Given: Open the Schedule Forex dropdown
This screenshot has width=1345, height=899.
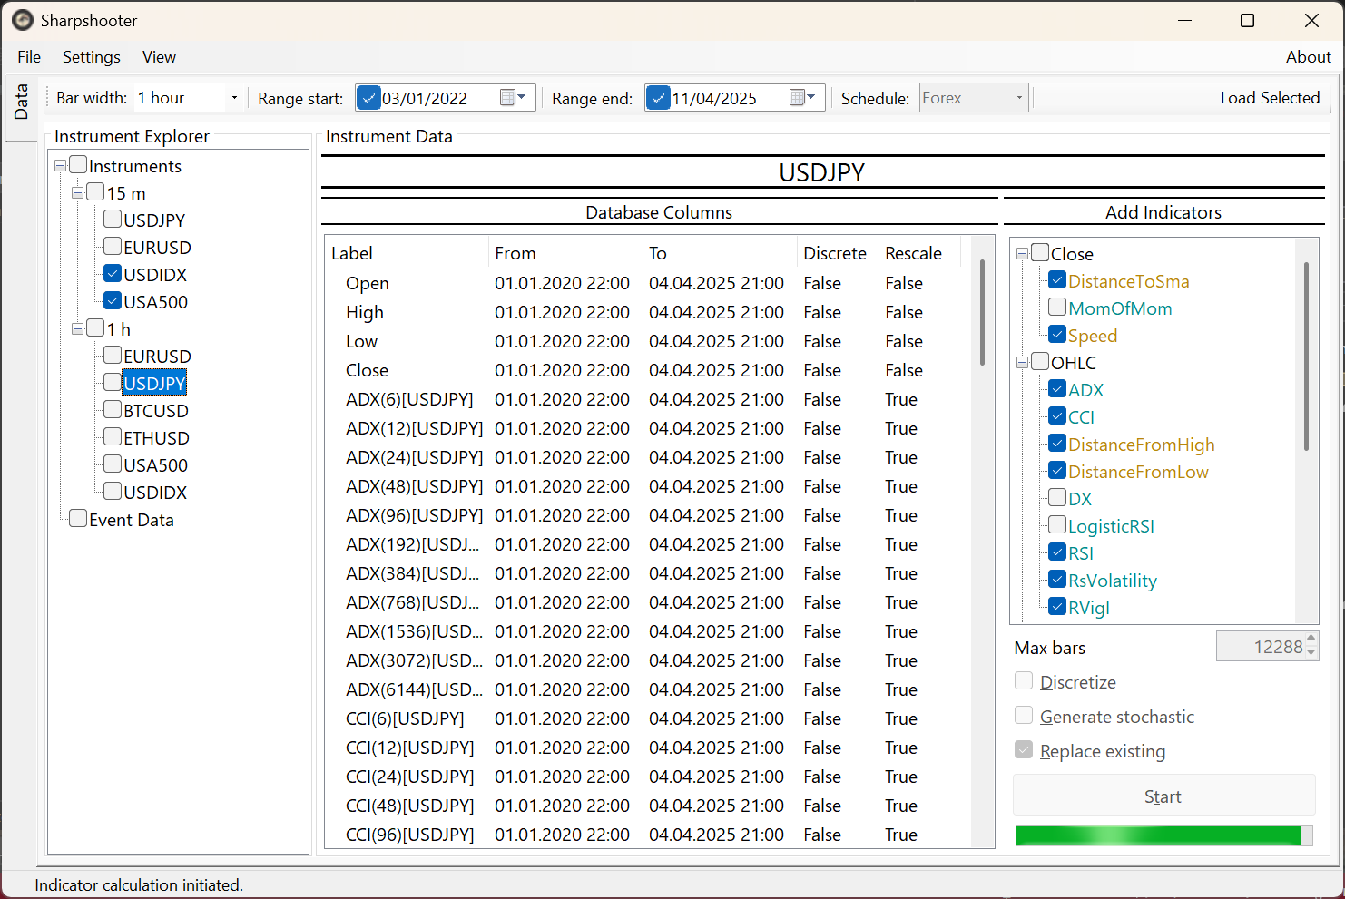Looking at the screenshot, I should [1019, 98].
